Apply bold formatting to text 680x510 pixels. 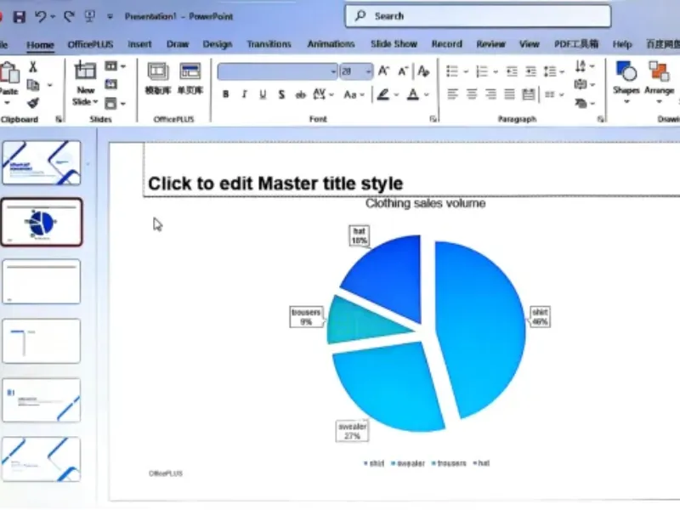(x=225, y=95)
